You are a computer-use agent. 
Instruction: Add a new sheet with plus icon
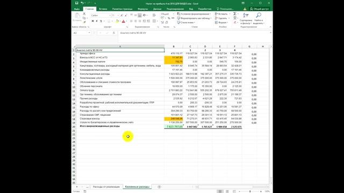click(159, 187)
